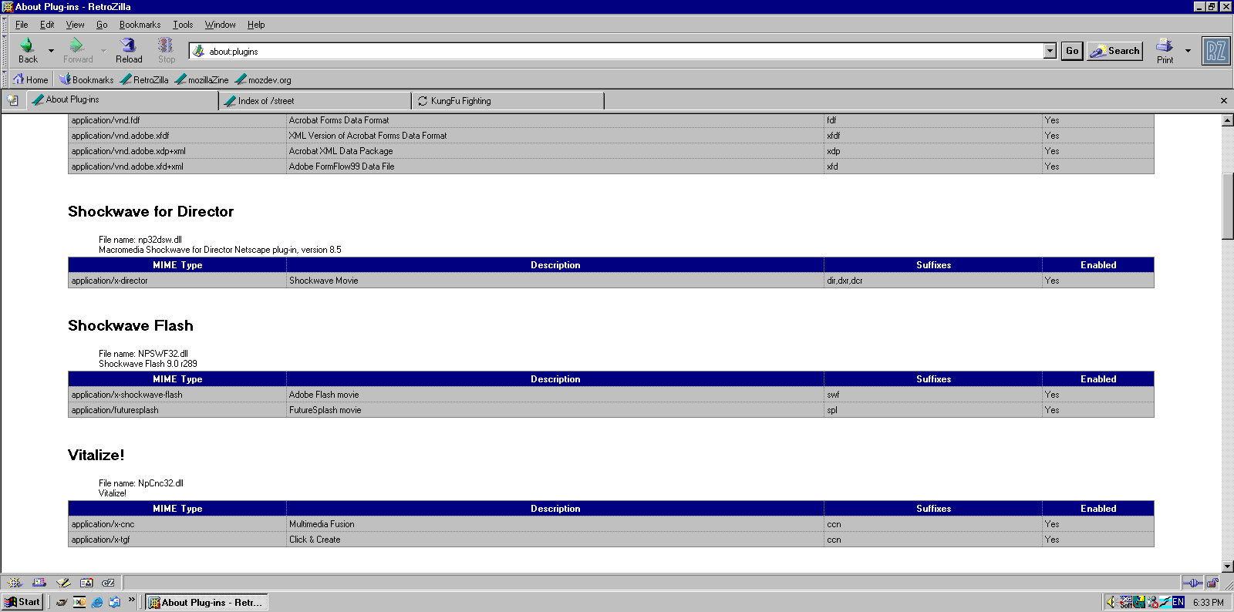Click the vertical scrollbar up arrow

[x=1227, y=120]
